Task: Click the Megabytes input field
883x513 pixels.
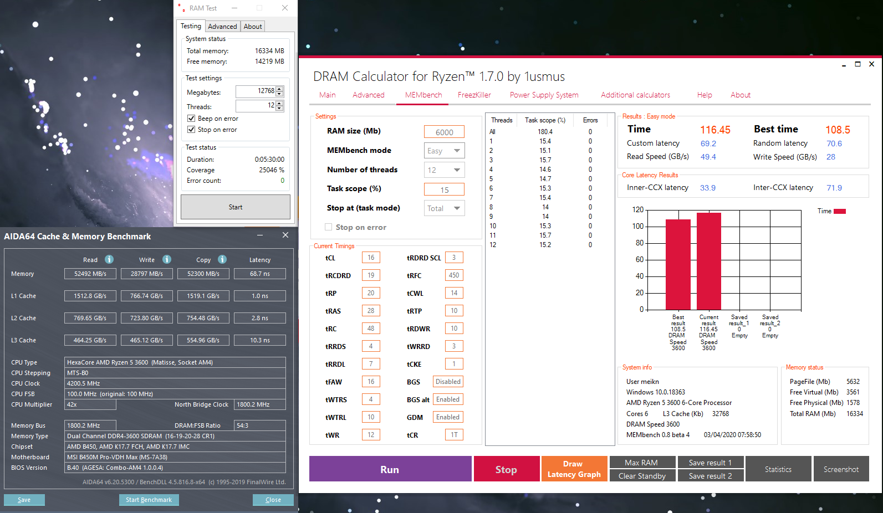Action: point(256,91)
